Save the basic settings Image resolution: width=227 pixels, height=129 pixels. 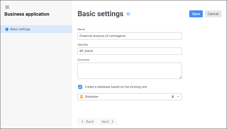(x=196, y=14)
